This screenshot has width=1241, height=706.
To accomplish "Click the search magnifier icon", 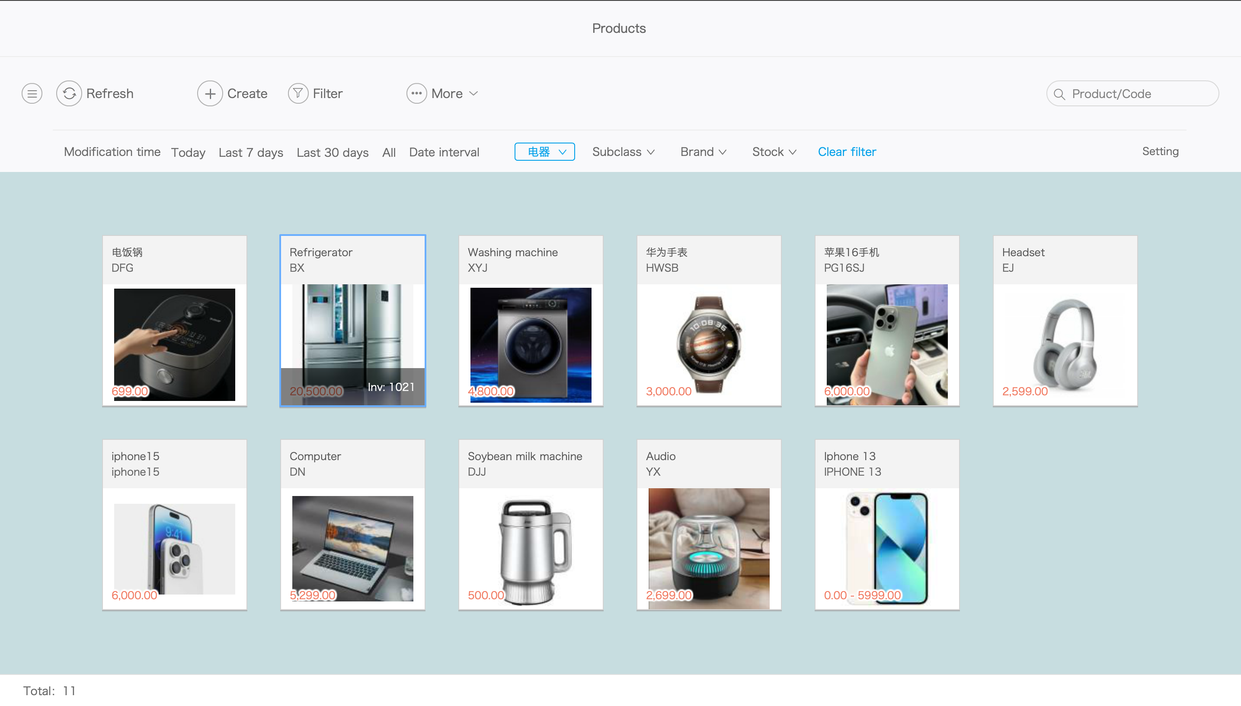I will 1059,94.
